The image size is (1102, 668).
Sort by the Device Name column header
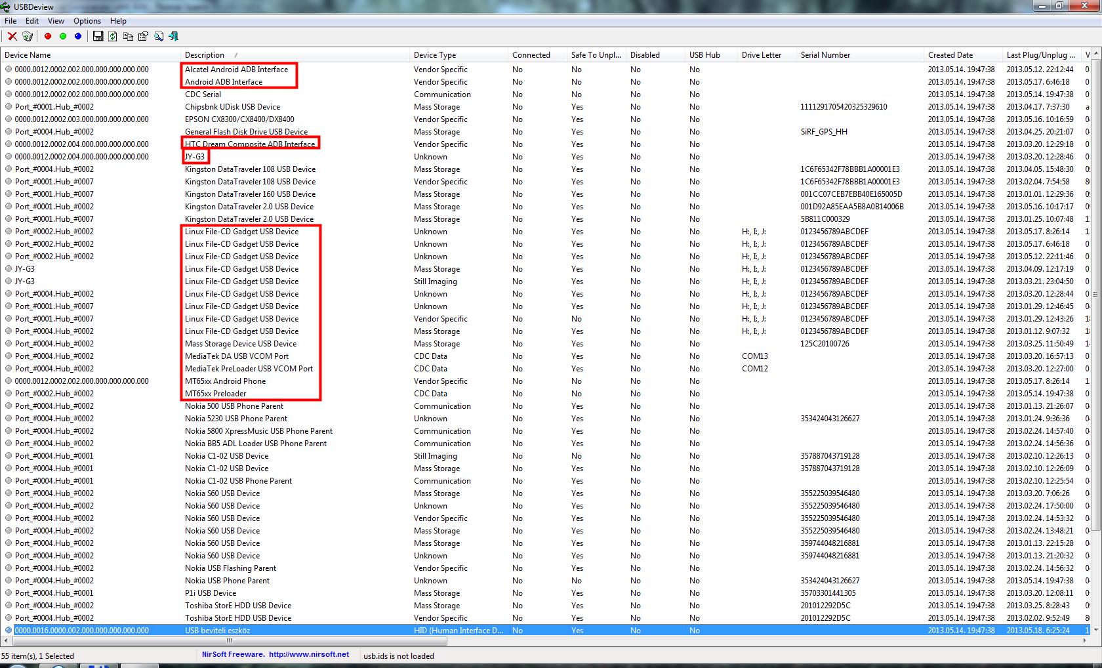point(91,55)
